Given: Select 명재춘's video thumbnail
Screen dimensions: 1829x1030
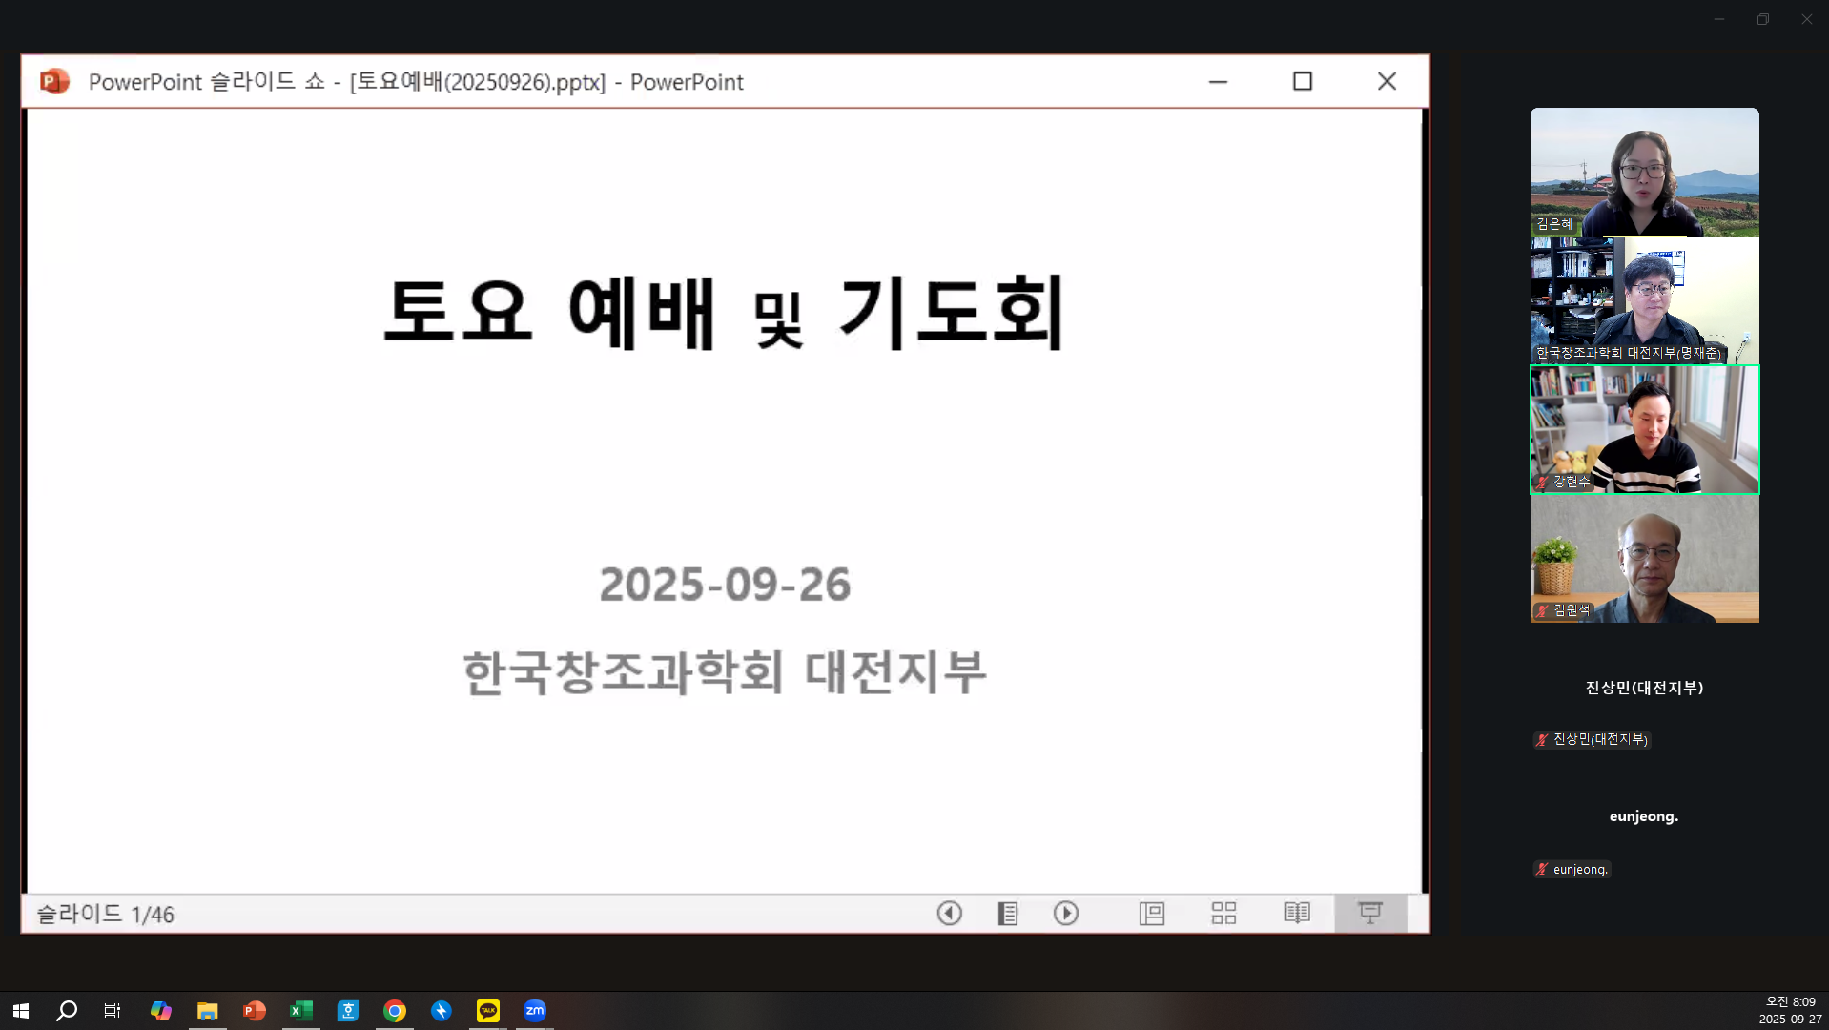Looking at the screenshot, I should pyautogui.click(x=1644, y=300).
